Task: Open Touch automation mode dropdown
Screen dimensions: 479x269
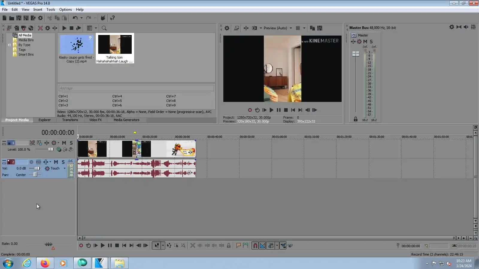Action: tap(65, 169)
